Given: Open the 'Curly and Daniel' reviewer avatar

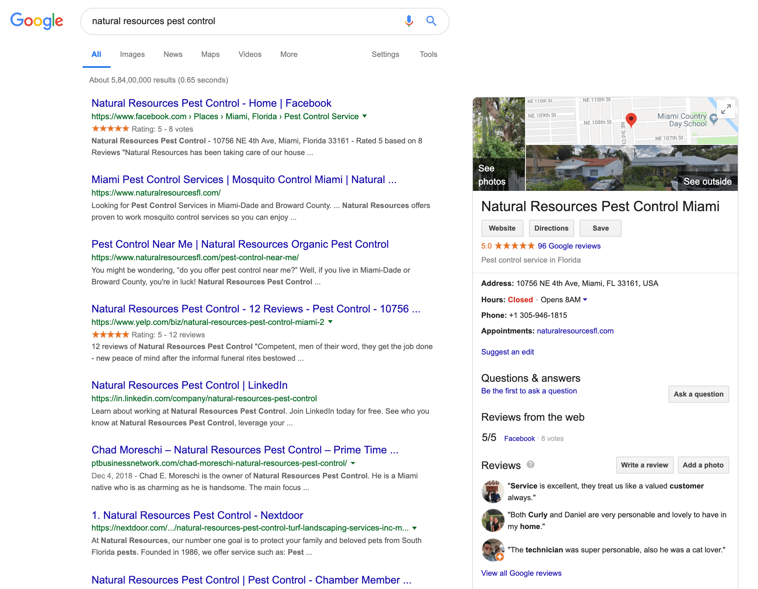Looking at the screenshot, I should point(493,520).
